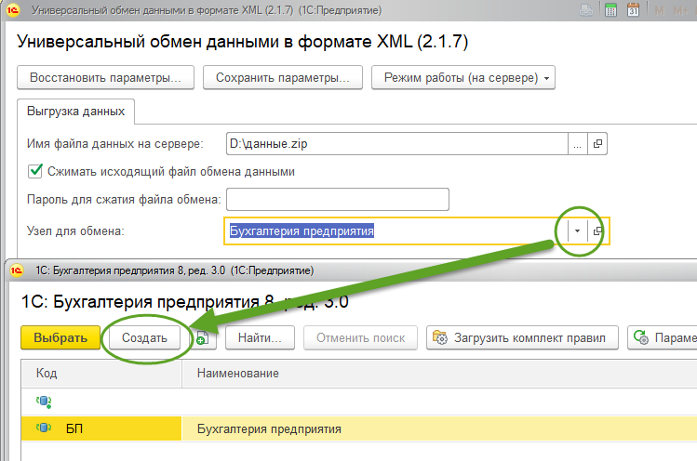Click the open icon in the Узел для обмена field
This screenshot has width=697, height=461.
click(597, 230)
